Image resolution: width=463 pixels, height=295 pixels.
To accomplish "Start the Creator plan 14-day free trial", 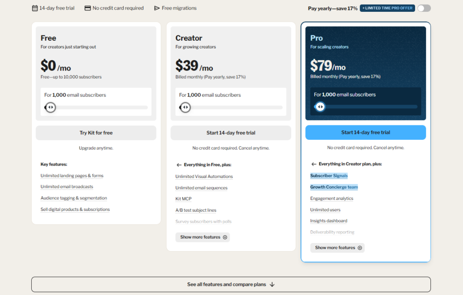I will coord(231,133).
